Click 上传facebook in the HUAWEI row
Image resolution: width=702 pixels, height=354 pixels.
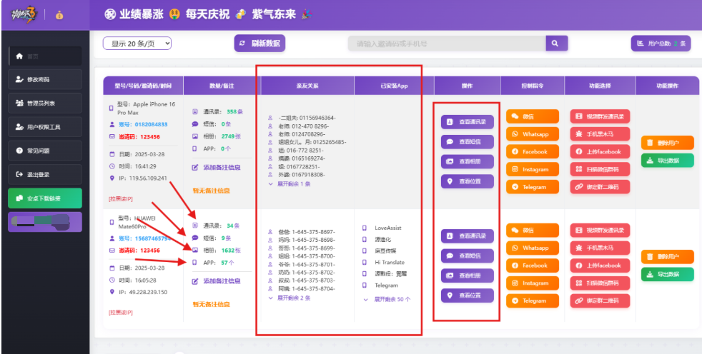(x=600, y=265)
